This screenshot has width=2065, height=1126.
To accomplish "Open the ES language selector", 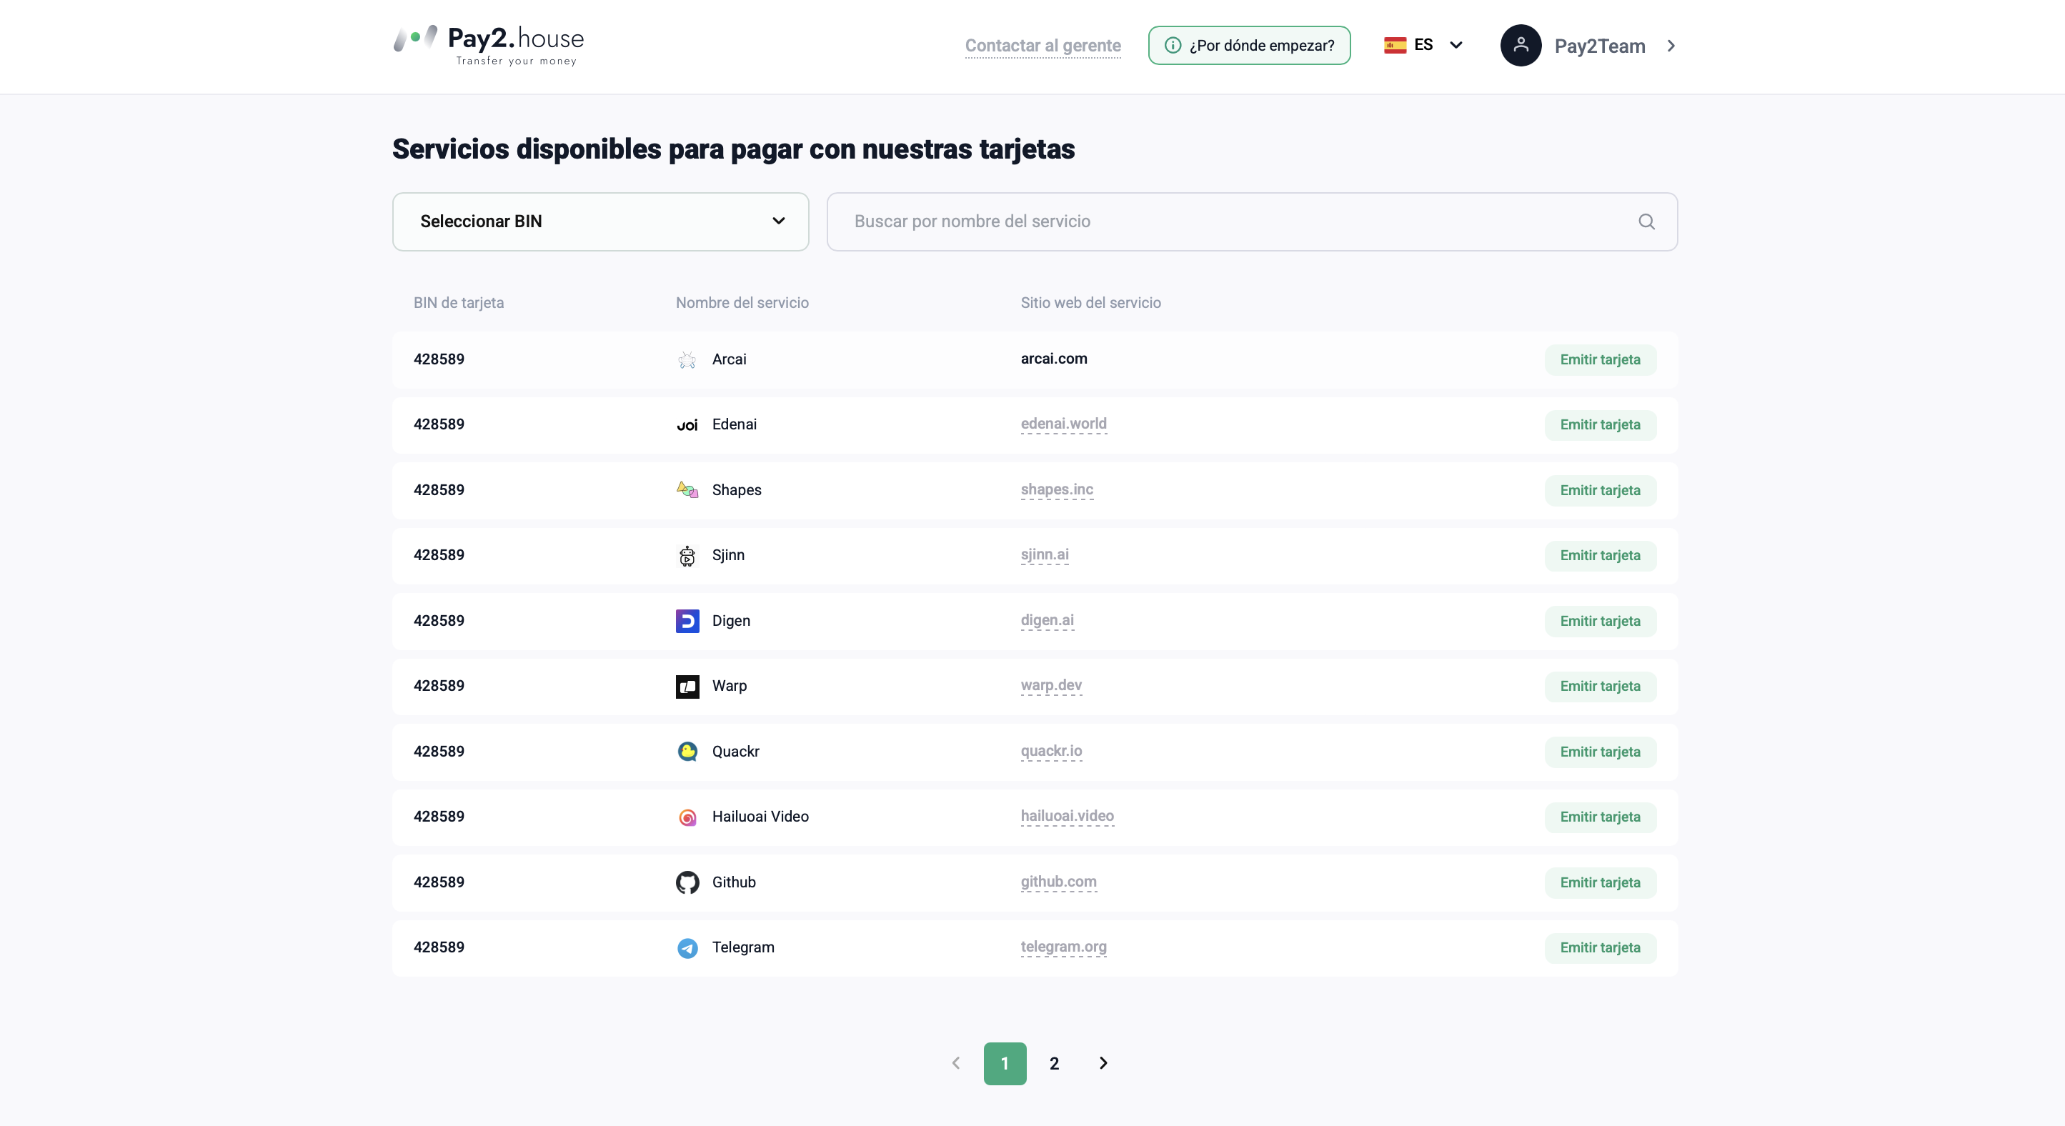I will click(1423, 45).
